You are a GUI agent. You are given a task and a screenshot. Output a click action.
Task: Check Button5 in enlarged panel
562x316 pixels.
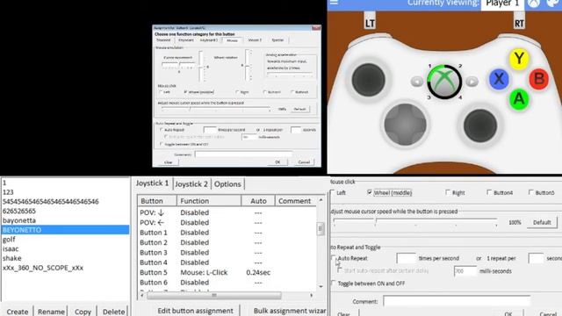(x=530, y=192)
